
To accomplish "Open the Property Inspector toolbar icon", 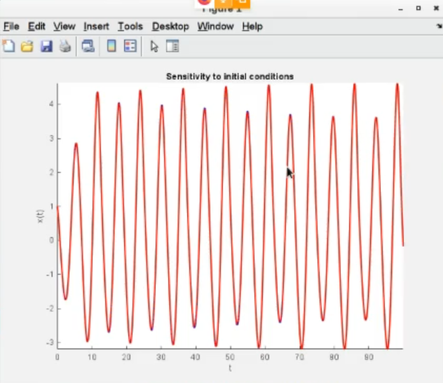I will point(172,47).
